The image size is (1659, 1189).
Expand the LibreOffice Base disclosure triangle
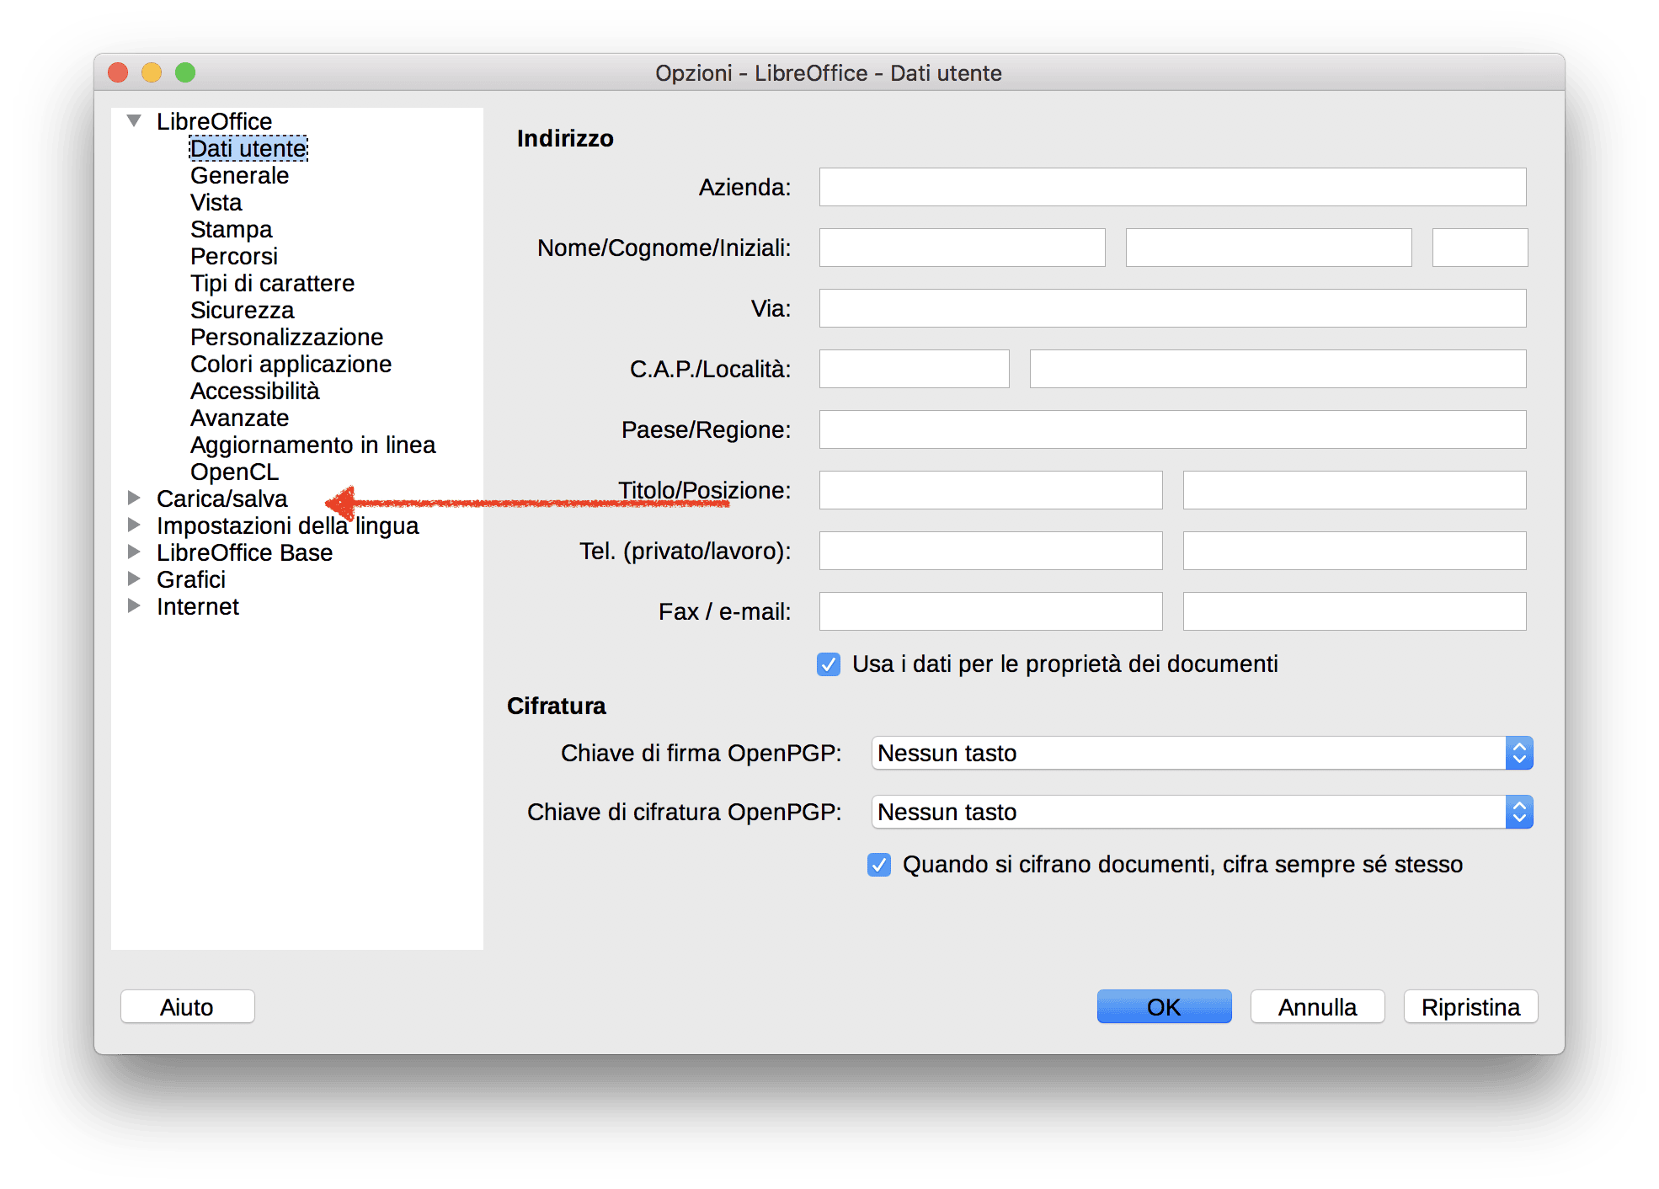133,552
